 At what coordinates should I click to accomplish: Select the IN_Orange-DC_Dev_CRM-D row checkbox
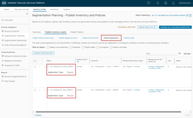(35, 90)
